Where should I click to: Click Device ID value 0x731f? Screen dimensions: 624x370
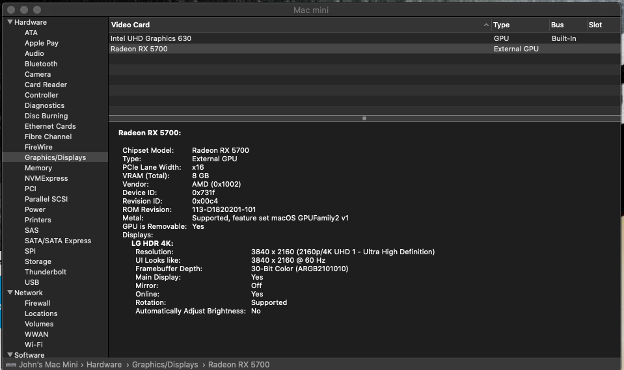(204, 192)
